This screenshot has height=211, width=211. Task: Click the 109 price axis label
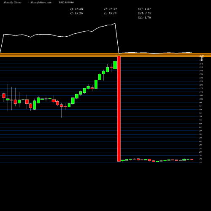[201, 95]
